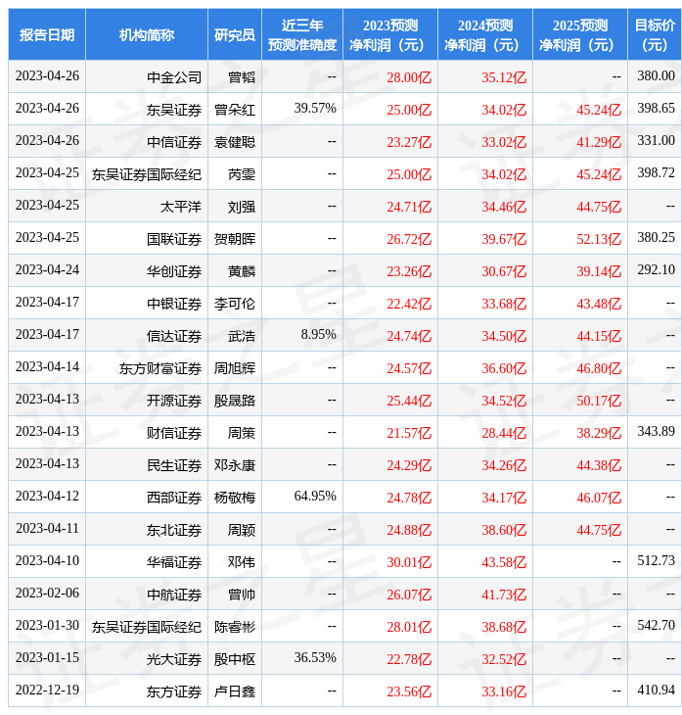Screen dimensions: 682x715
Task: Click accuracy value 39.57%
Action: pos(315,108)
